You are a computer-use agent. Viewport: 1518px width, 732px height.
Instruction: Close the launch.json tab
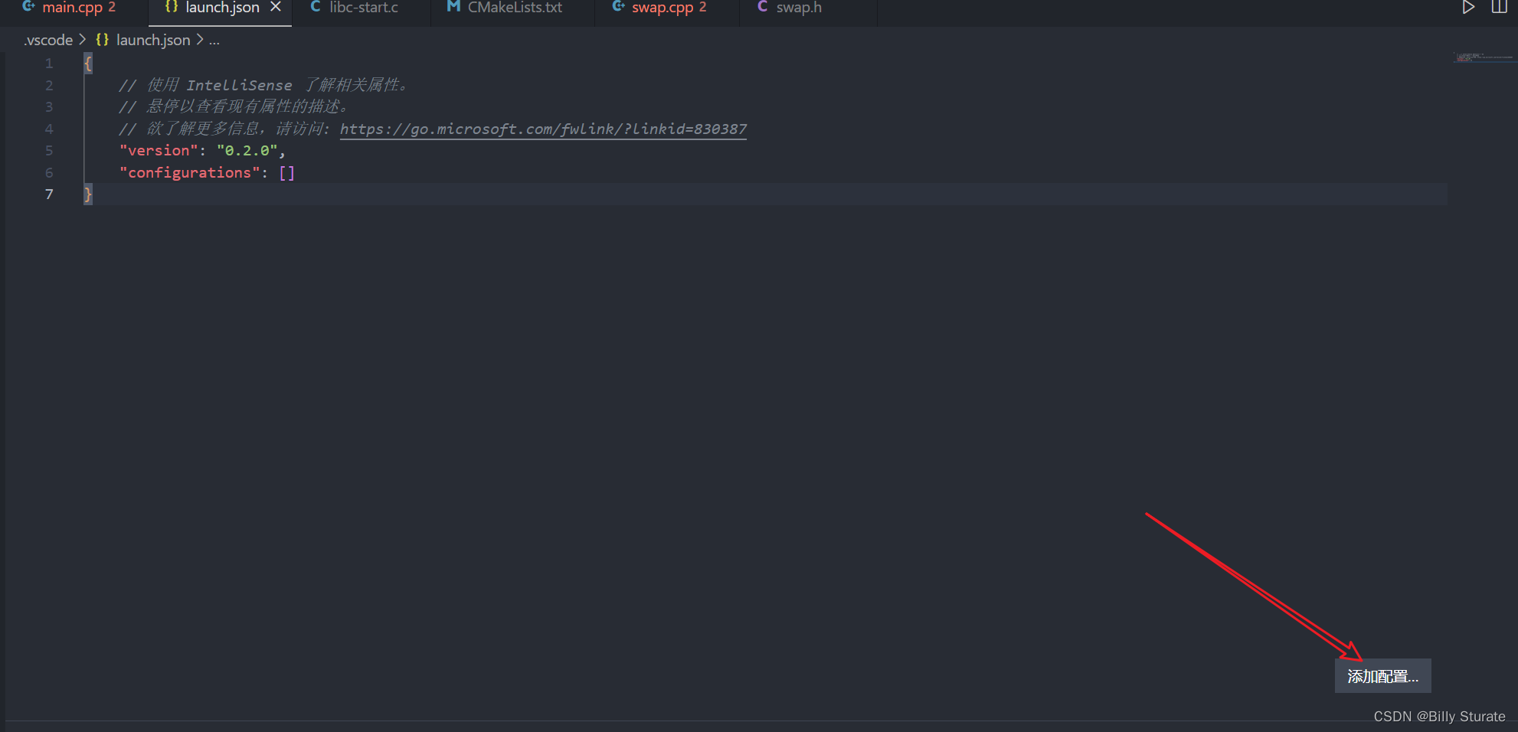(276, 7)
